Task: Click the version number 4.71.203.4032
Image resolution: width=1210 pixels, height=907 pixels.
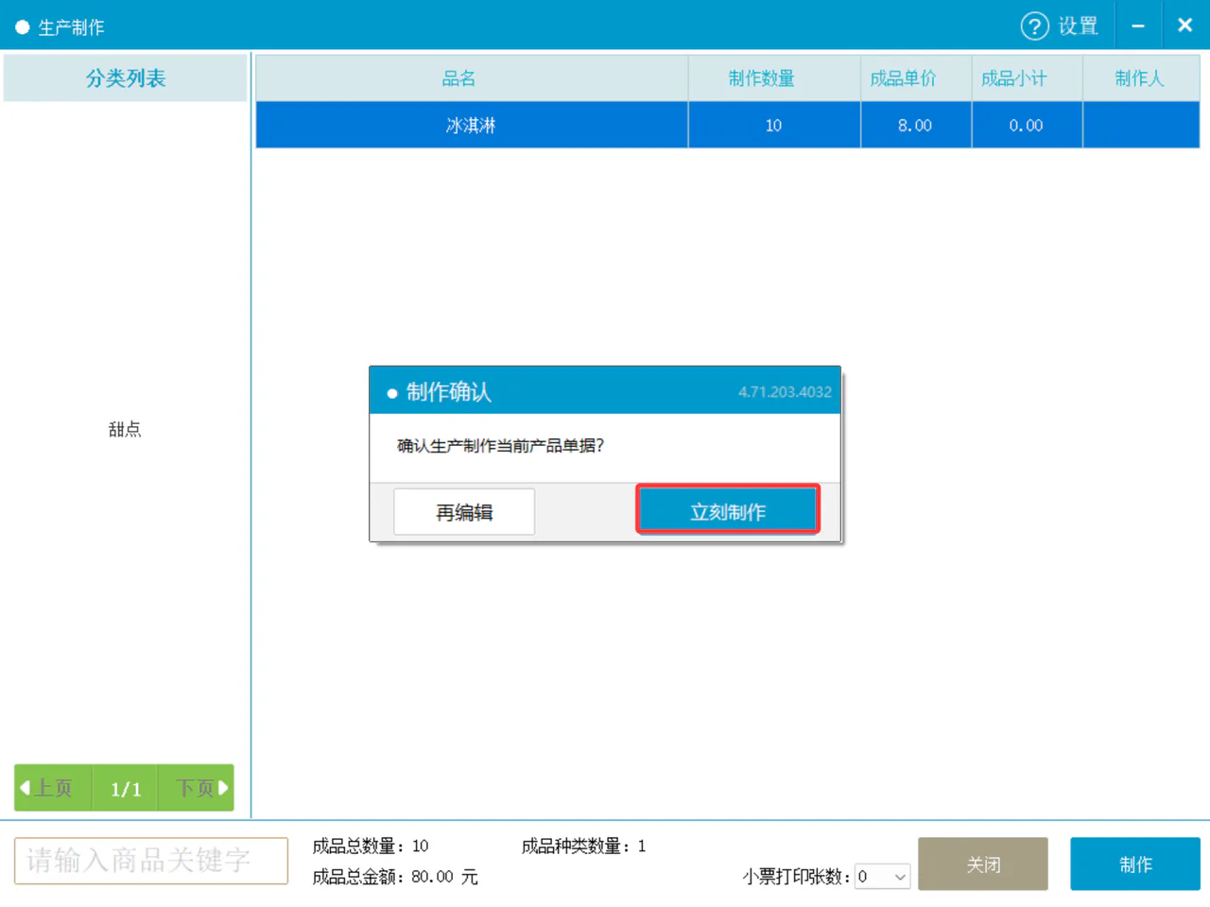Action: tap(785, 391)
